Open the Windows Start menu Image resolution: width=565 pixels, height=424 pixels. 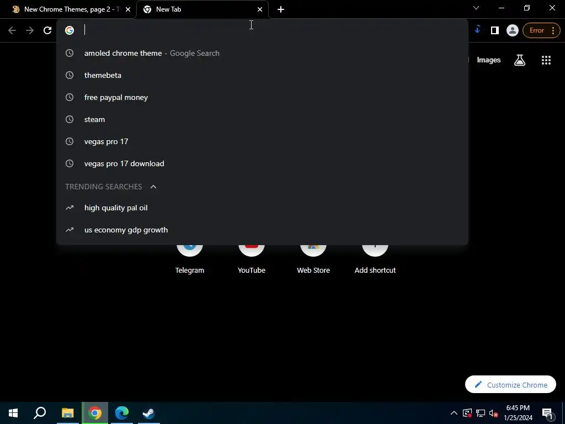[x=13, y=413]
